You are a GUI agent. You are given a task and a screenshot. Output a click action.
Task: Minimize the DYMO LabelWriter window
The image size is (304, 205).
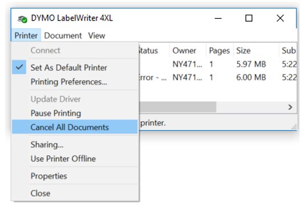pos(218,18)
